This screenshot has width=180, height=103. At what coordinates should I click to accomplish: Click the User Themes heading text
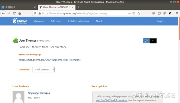27,41
